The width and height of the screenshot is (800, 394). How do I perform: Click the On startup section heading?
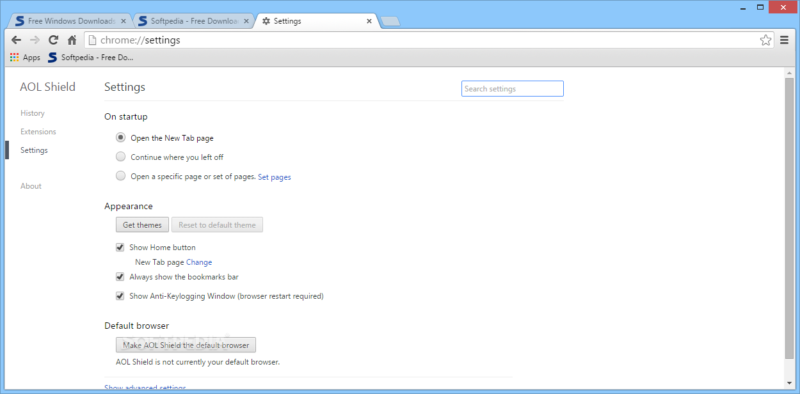[126, 117]
